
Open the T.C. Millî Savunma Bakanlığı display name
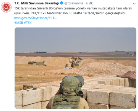click(x=37, y=3)
